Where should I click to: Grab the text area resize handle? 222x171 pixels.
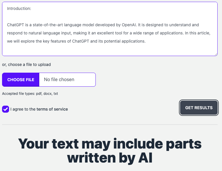tap(216, 54)
